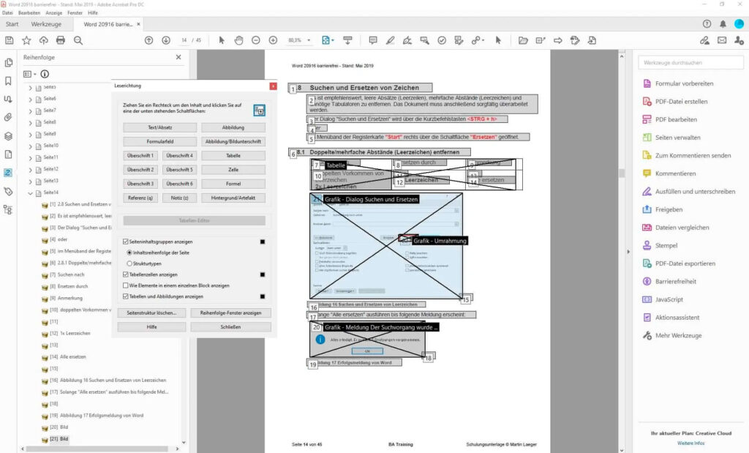Open the zoom level dropdown
Viewport: 749px width, 453px height.
309,41
